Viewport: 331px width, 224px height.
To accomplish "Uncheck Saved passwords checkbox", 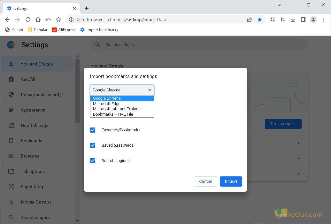I will coord(93,145).
